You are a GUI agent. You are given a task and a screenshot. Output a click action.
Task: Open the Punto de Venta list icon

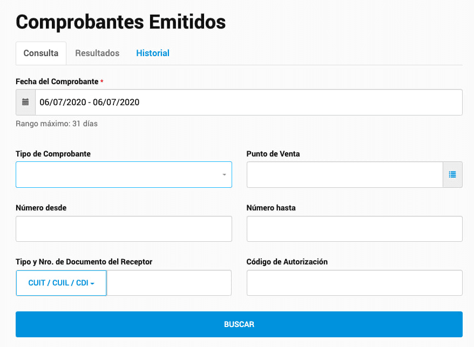(x=452, y=175)
